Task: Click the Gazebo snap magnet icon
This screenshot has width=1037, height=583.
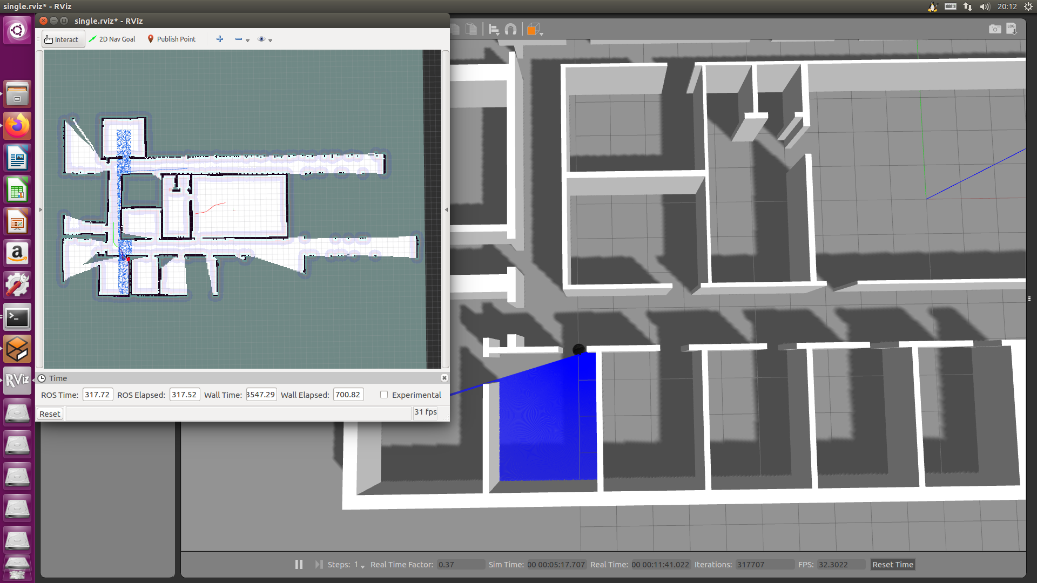Action: point(510,30)
